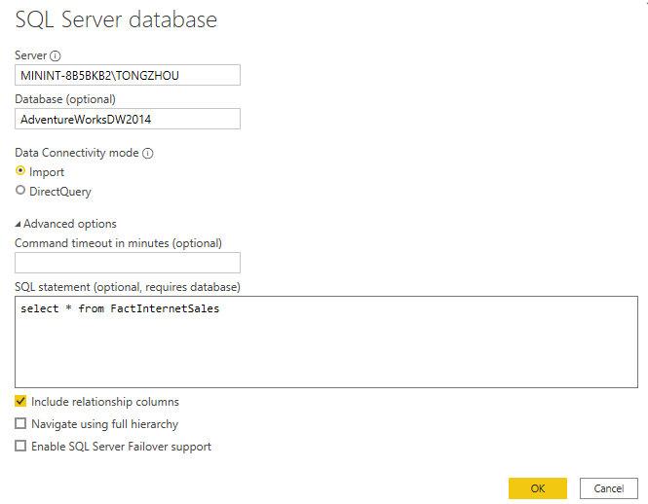Click the Cancel button
Screen dimensions: 648x504
coord(609,488)
